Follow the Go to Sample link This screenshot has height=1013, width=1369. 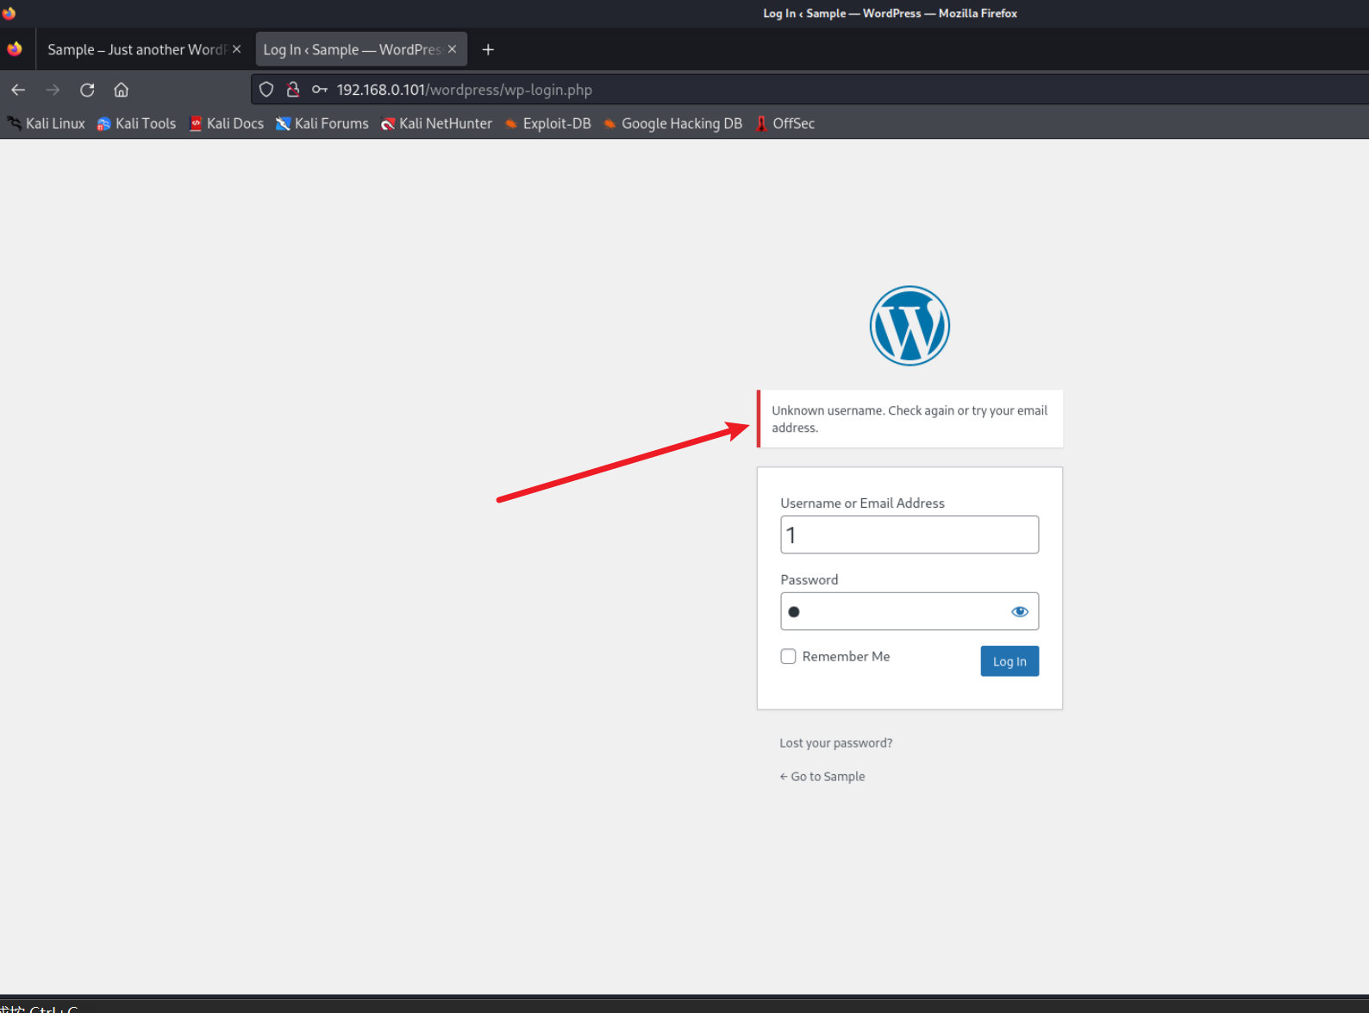click(822, 777)
